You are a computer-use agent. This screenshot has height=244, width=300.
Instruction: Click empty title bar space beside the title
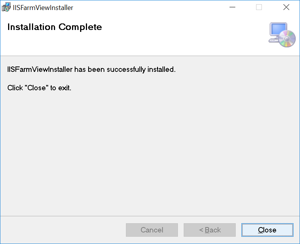150,7
